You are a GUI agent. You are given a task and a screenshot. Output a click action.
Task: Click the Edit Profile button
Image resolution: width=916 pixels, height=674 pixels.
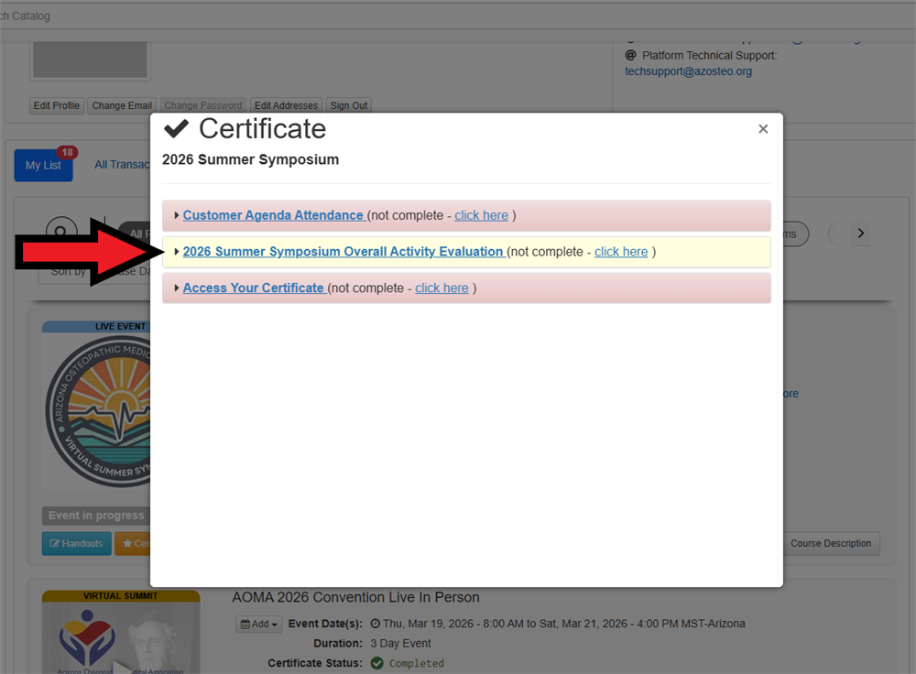point(57,105)
